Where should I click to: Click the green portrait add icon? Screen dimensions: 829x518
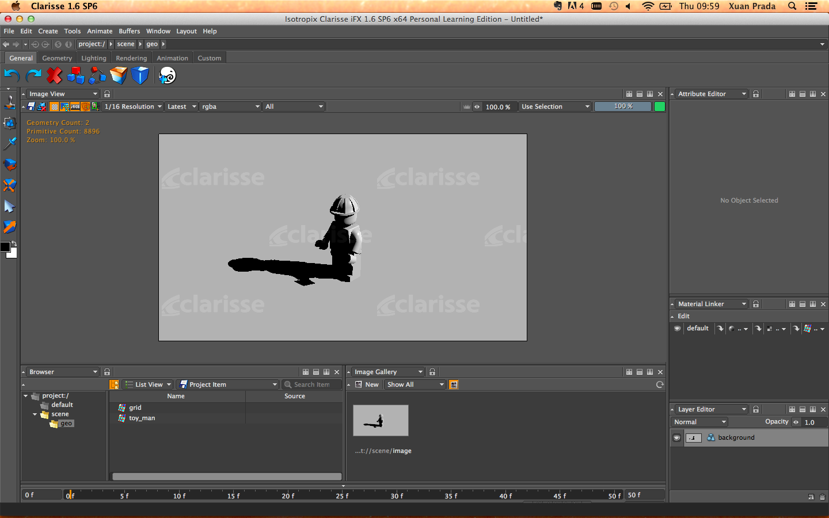click(96, 106)
